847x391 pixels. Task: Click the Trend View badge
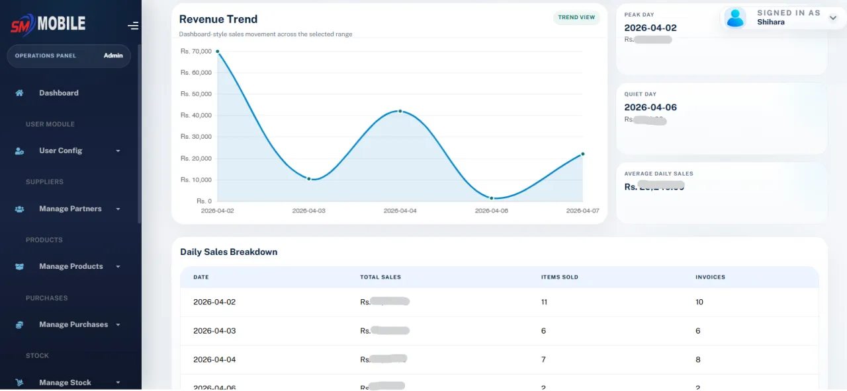576,18
